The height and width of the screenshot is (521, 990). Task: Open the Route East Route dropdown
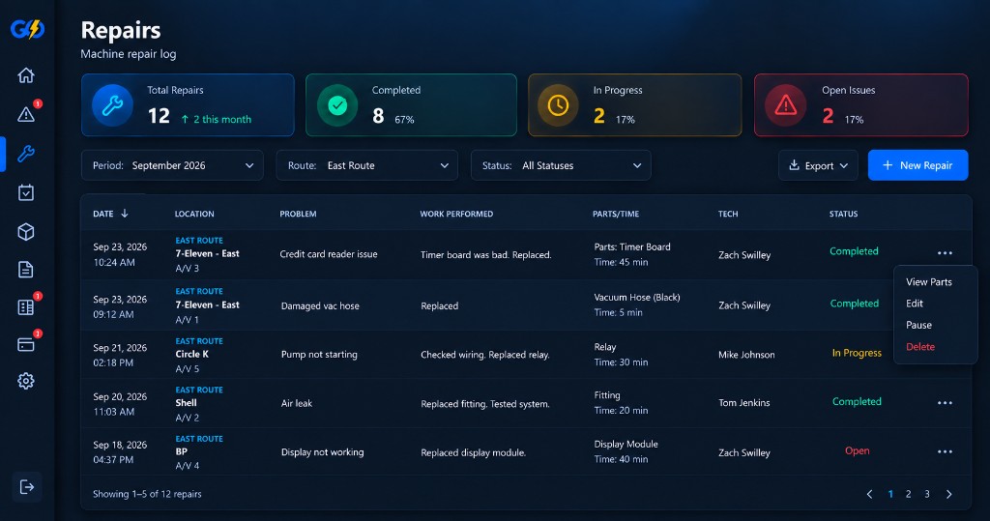pos(366,165)
